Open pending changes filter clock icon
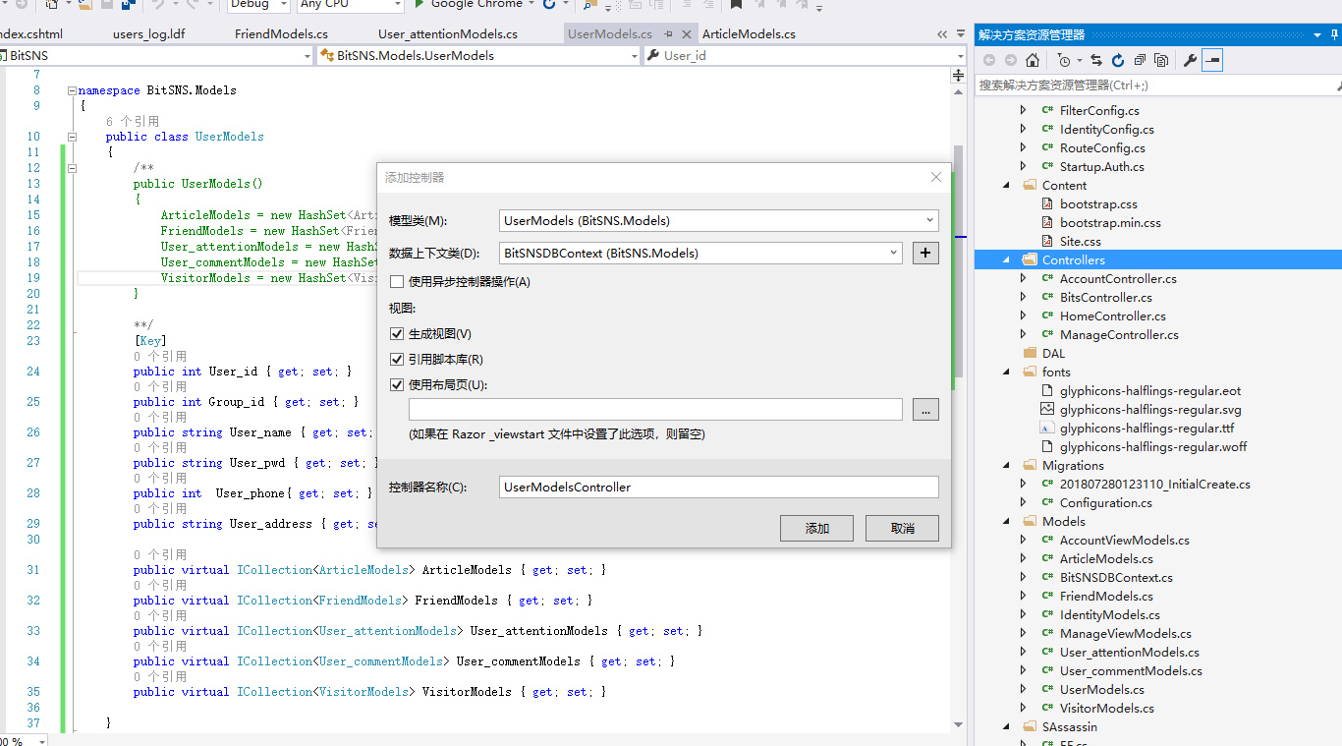The image size is (1342, 746). pos(1064,60)
